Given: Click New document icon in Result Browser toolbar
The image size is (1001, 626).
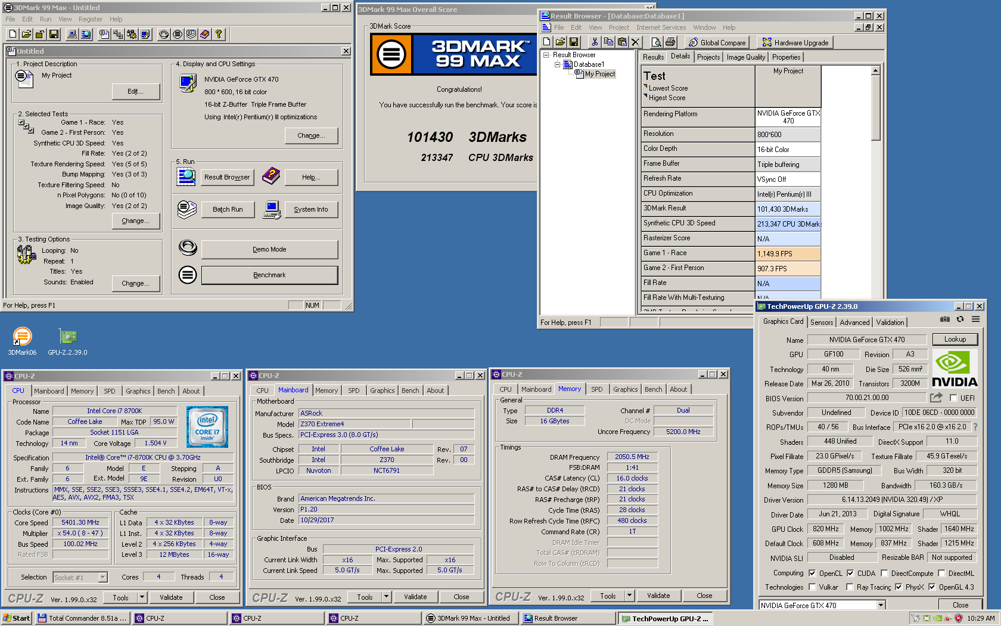Looking at the screenshot, I should [547, 42].
